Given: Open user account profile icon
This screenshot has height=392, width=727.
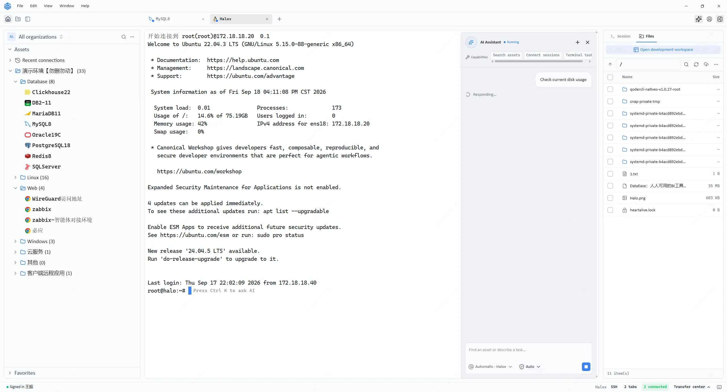Looking at the screenshot, I should click(709, 19).
